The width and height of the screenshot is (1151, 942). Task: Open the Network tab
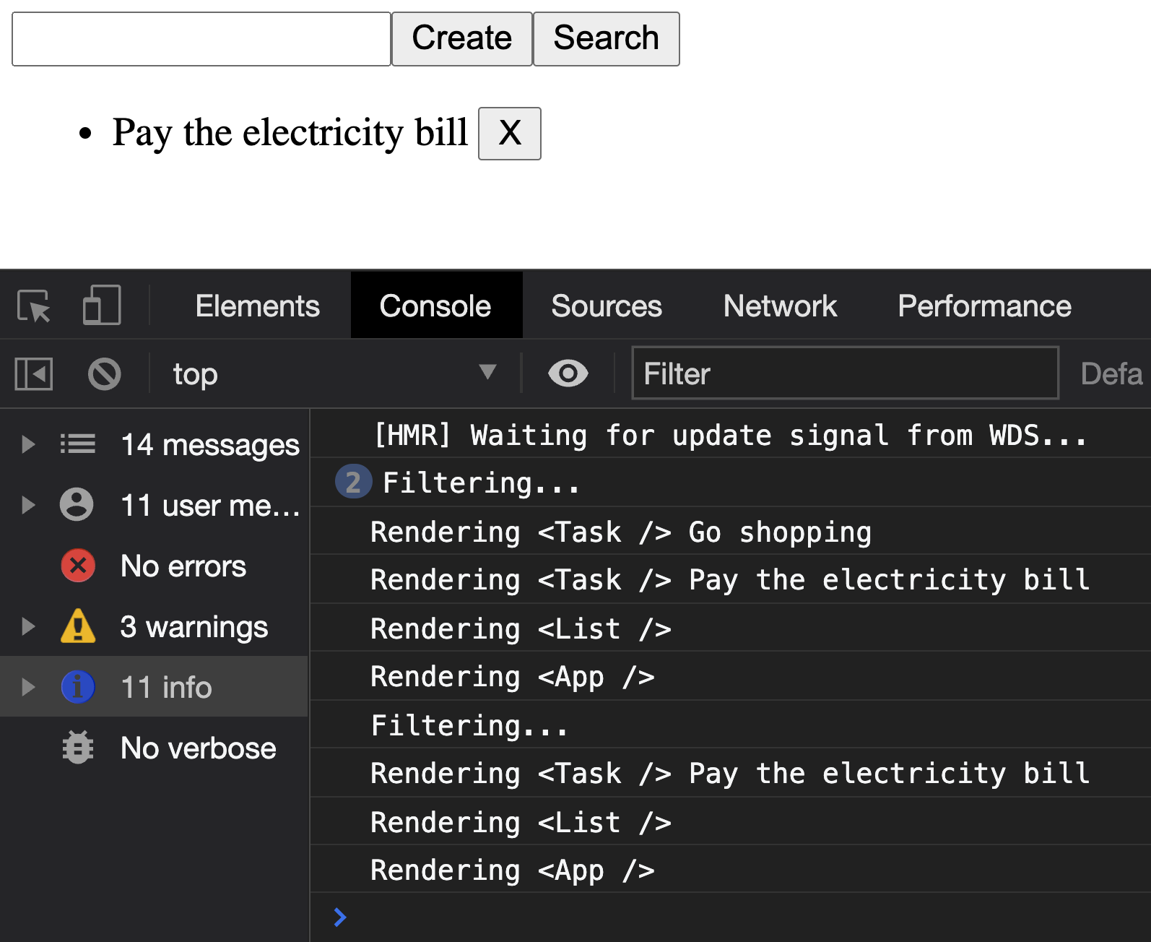[x=780, y=306]
